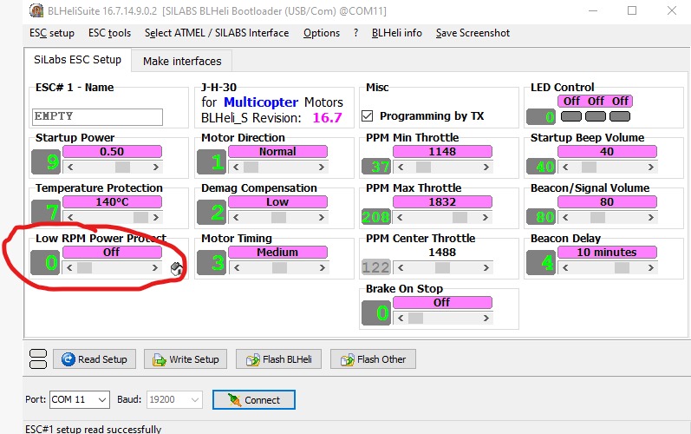Click the Low RPM Power Protect value 0 indicator

[x=46, y=262]
